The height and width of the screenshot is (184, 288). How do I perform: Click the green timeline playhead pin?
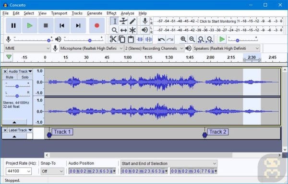click(9, 57)
